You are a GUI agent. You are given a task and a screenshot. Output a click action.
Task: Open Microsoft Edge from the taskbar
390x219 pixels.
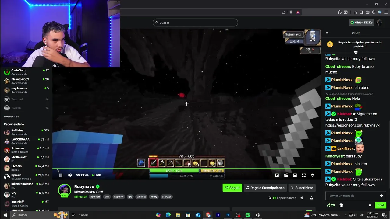tap(168, 215)
